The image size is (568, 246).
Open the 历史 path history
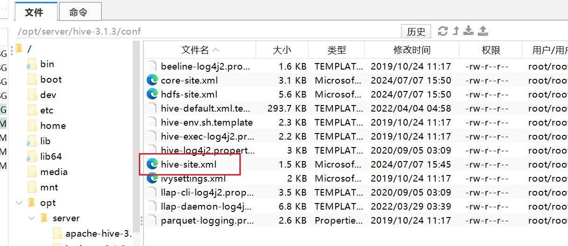coord(416,31)
